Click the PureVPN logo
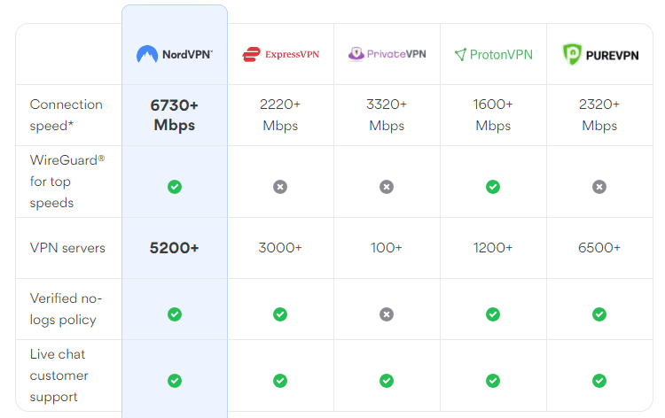Screen dimensions: 665x418 click(x=599, y=55)
